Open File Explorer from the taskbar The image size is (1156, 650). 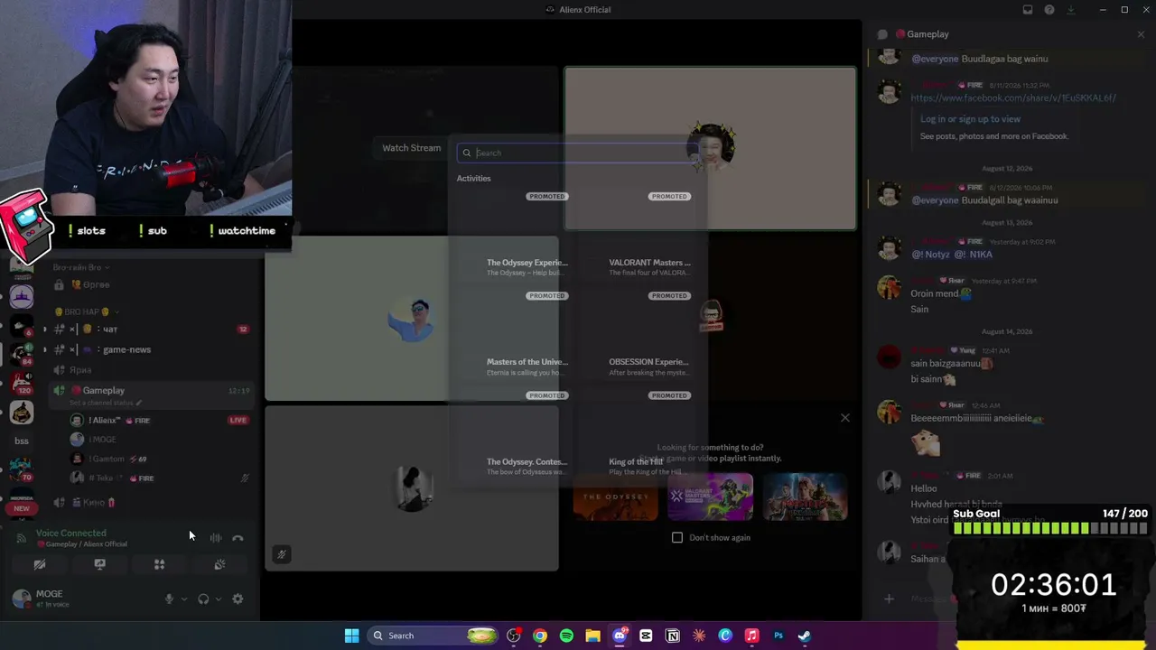[592, 636]
